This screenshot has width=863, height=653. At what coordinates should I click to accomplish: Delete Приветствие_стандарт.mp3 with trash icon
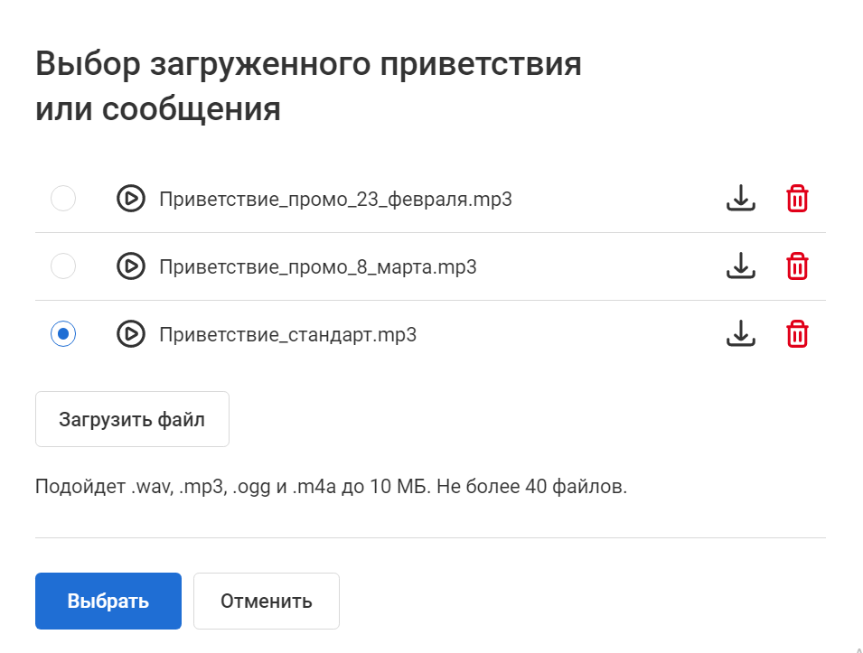point(797,333)
